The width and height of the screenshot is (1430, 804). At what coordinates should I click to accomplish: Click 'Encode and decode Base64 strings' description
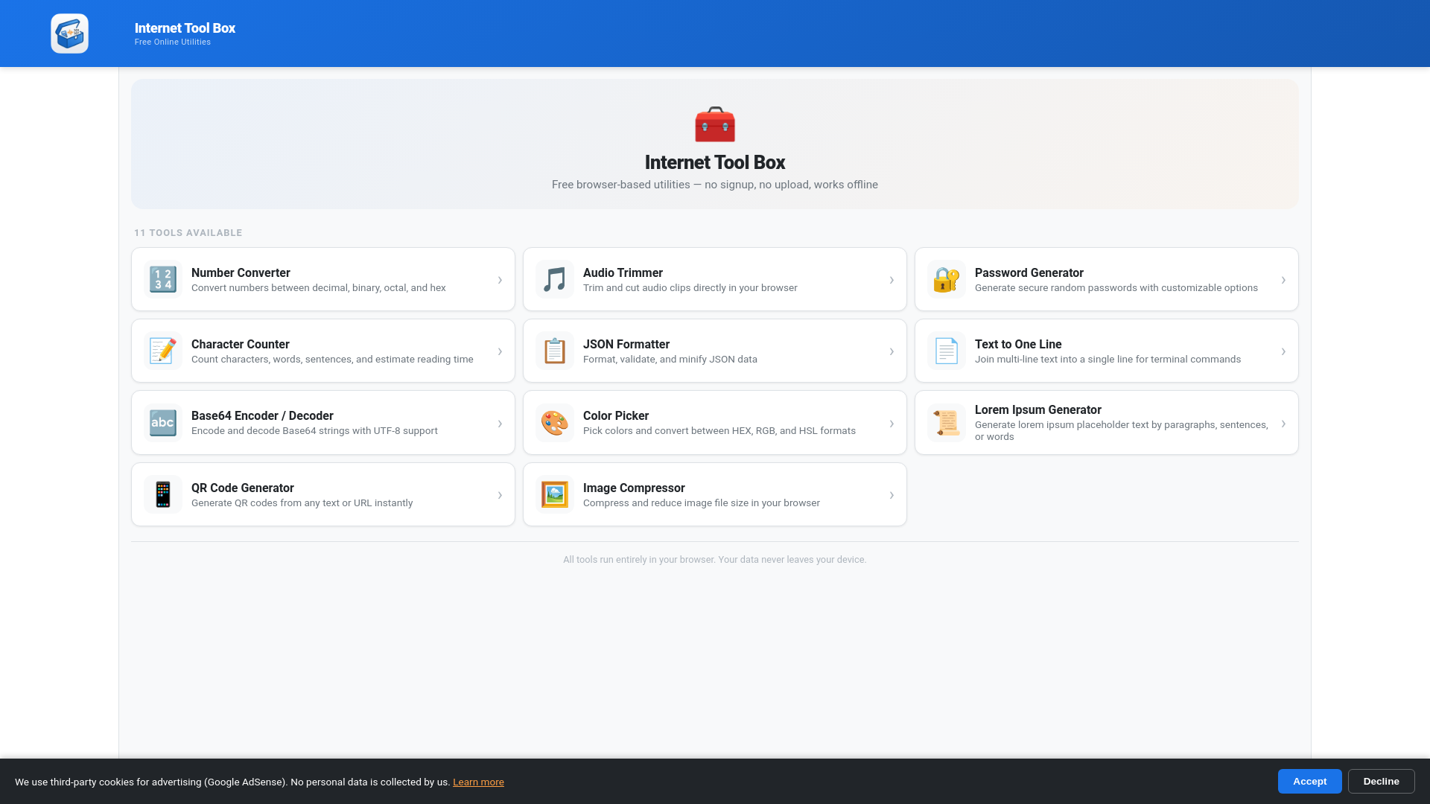point(314,430)
